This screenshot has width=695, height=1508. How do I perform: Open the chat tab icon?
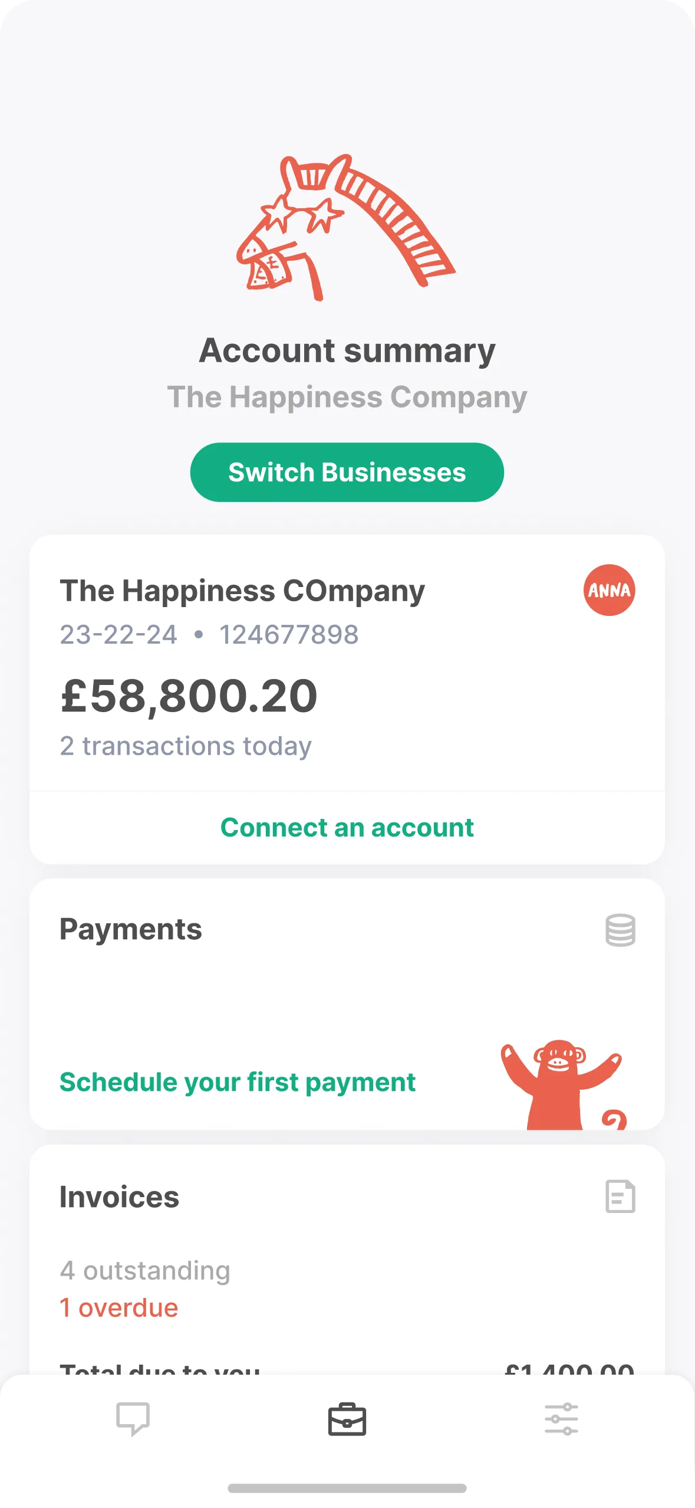[133, 1419]
